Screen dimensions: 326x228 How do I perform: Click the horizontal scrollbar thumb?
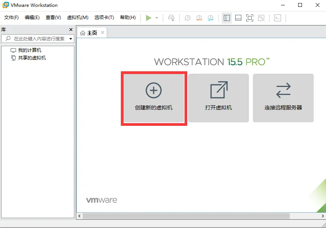186,216
